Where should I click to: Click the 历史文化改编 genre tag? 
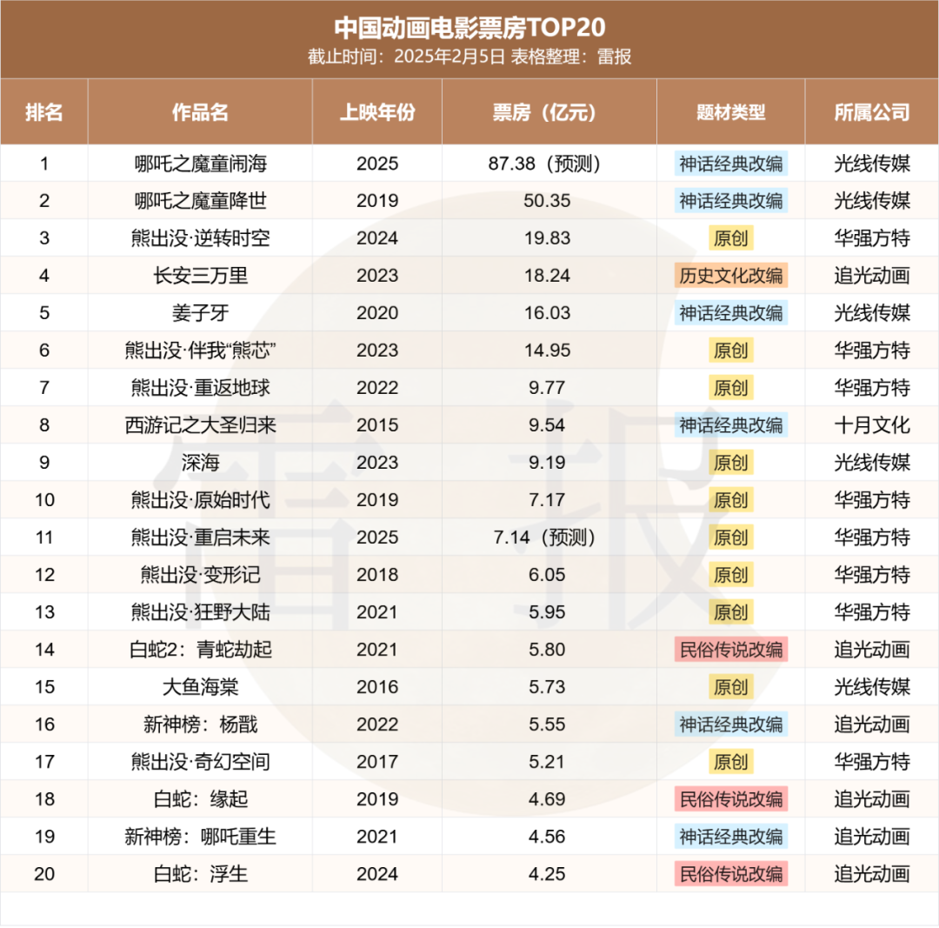click(730, 276)
